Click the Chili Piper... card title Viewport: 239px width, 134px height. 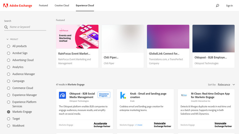(x=111, y=58)
